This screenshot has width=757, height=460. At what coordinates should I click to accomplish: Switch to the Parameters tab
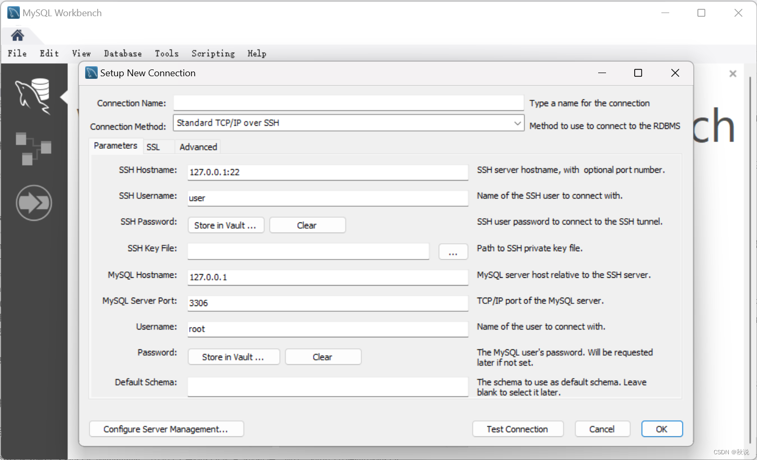tap(115, 146)
